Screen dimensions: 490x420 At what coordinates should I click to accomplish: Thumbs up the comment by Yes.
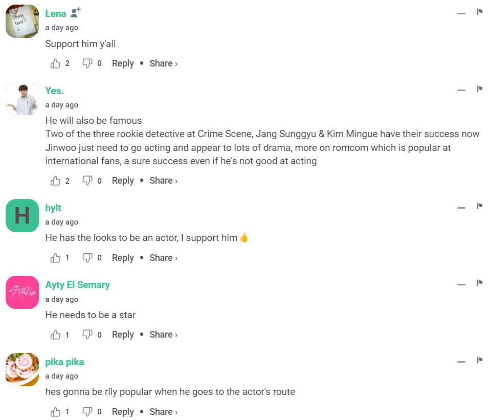tap(56, 181)
